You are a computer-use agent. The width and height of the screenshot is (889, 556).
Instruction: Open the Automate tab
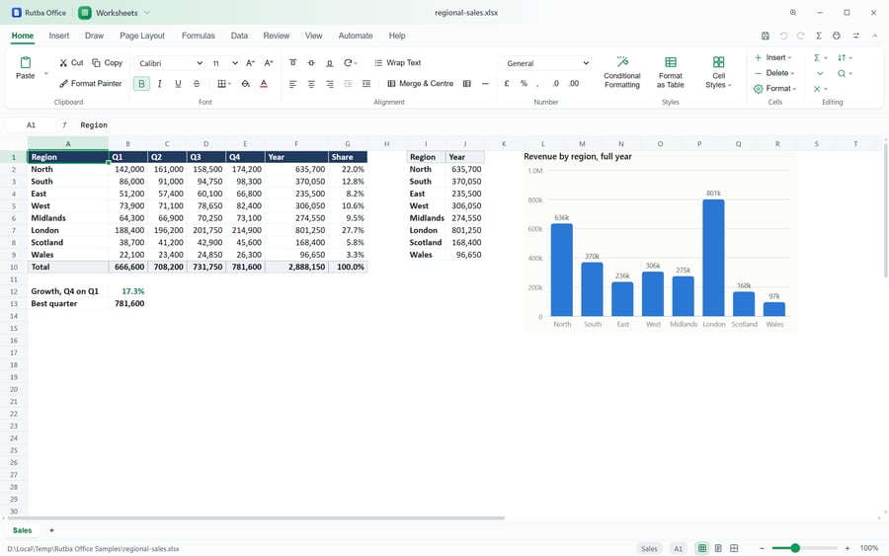(356, 36)
